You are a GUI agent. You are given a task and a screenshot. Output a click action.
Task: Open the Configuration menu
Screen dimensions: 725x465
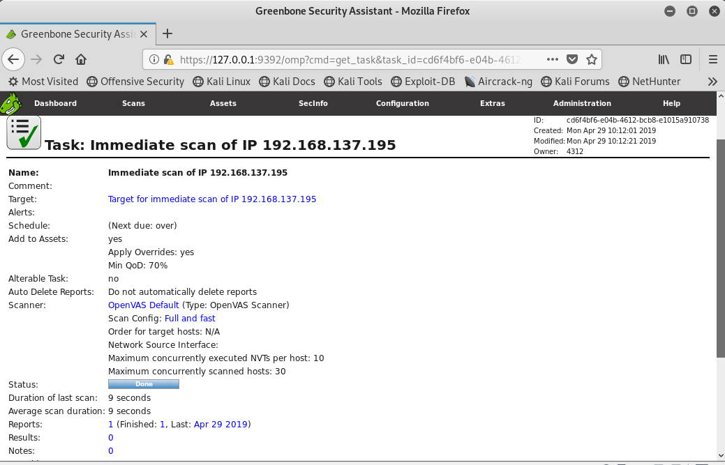click(x=402, y=103)
